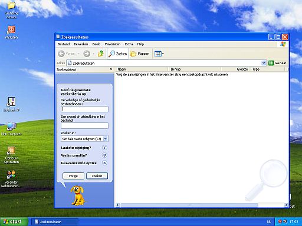Image resolution: width=302 pixels, height=226 pixels.
Task: Sort results by In map column
Action: (x=195, y=69)
